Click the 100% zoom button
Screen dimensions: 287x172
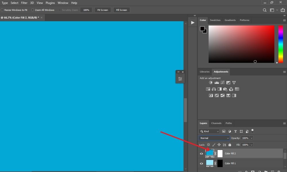tap(86, 10)
